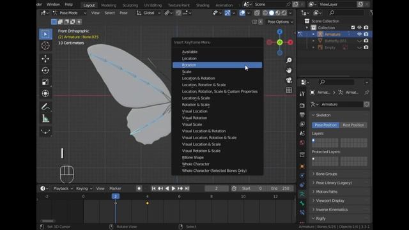This screenshot has height=230, width=409.
Task: Click the keyframe diamond at frame 4
Action: click(148, 203)
